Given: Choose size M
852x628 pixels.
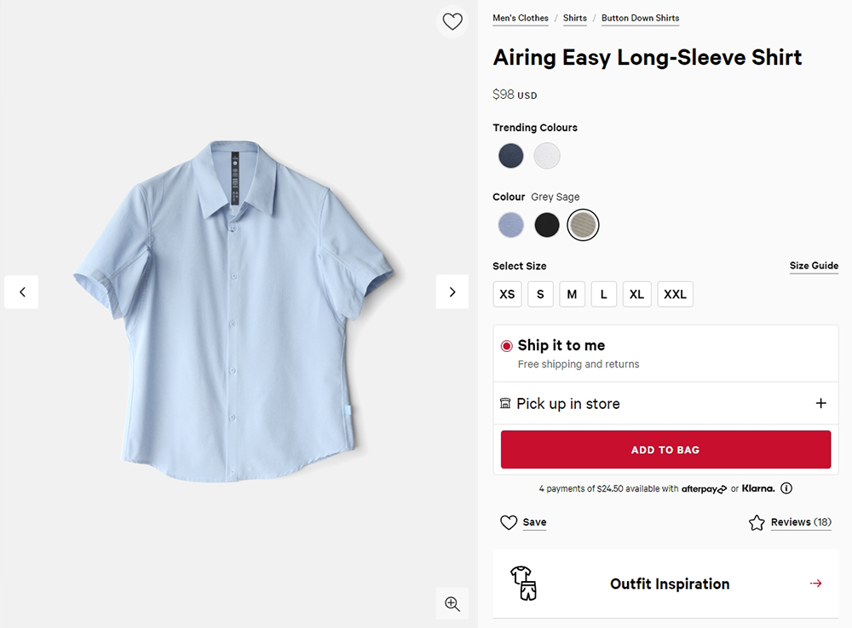Looking at the screenshot, I should (x=572, y=294).
